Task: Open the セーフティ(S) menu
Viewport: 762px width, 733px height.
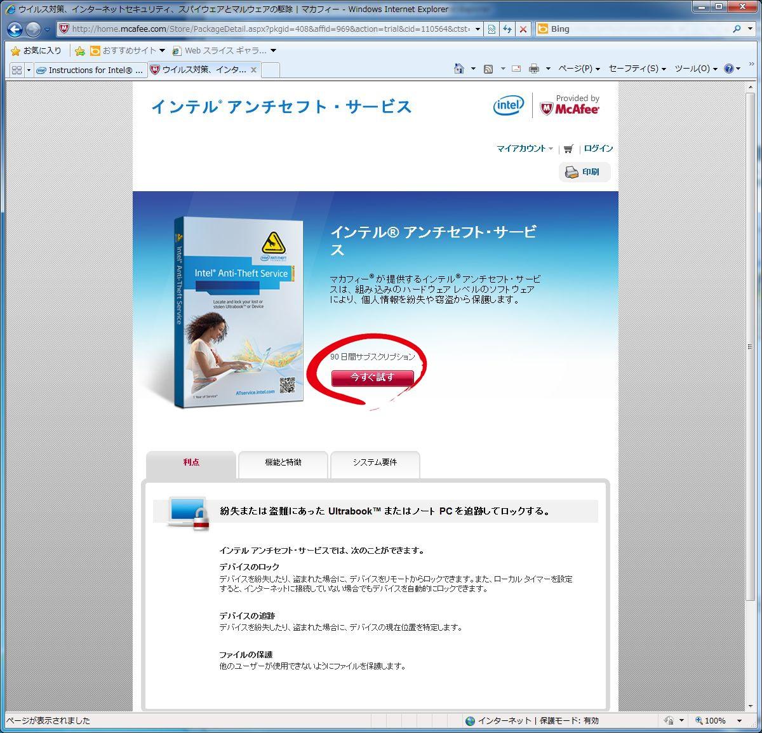Action: (x=637, y=69)
